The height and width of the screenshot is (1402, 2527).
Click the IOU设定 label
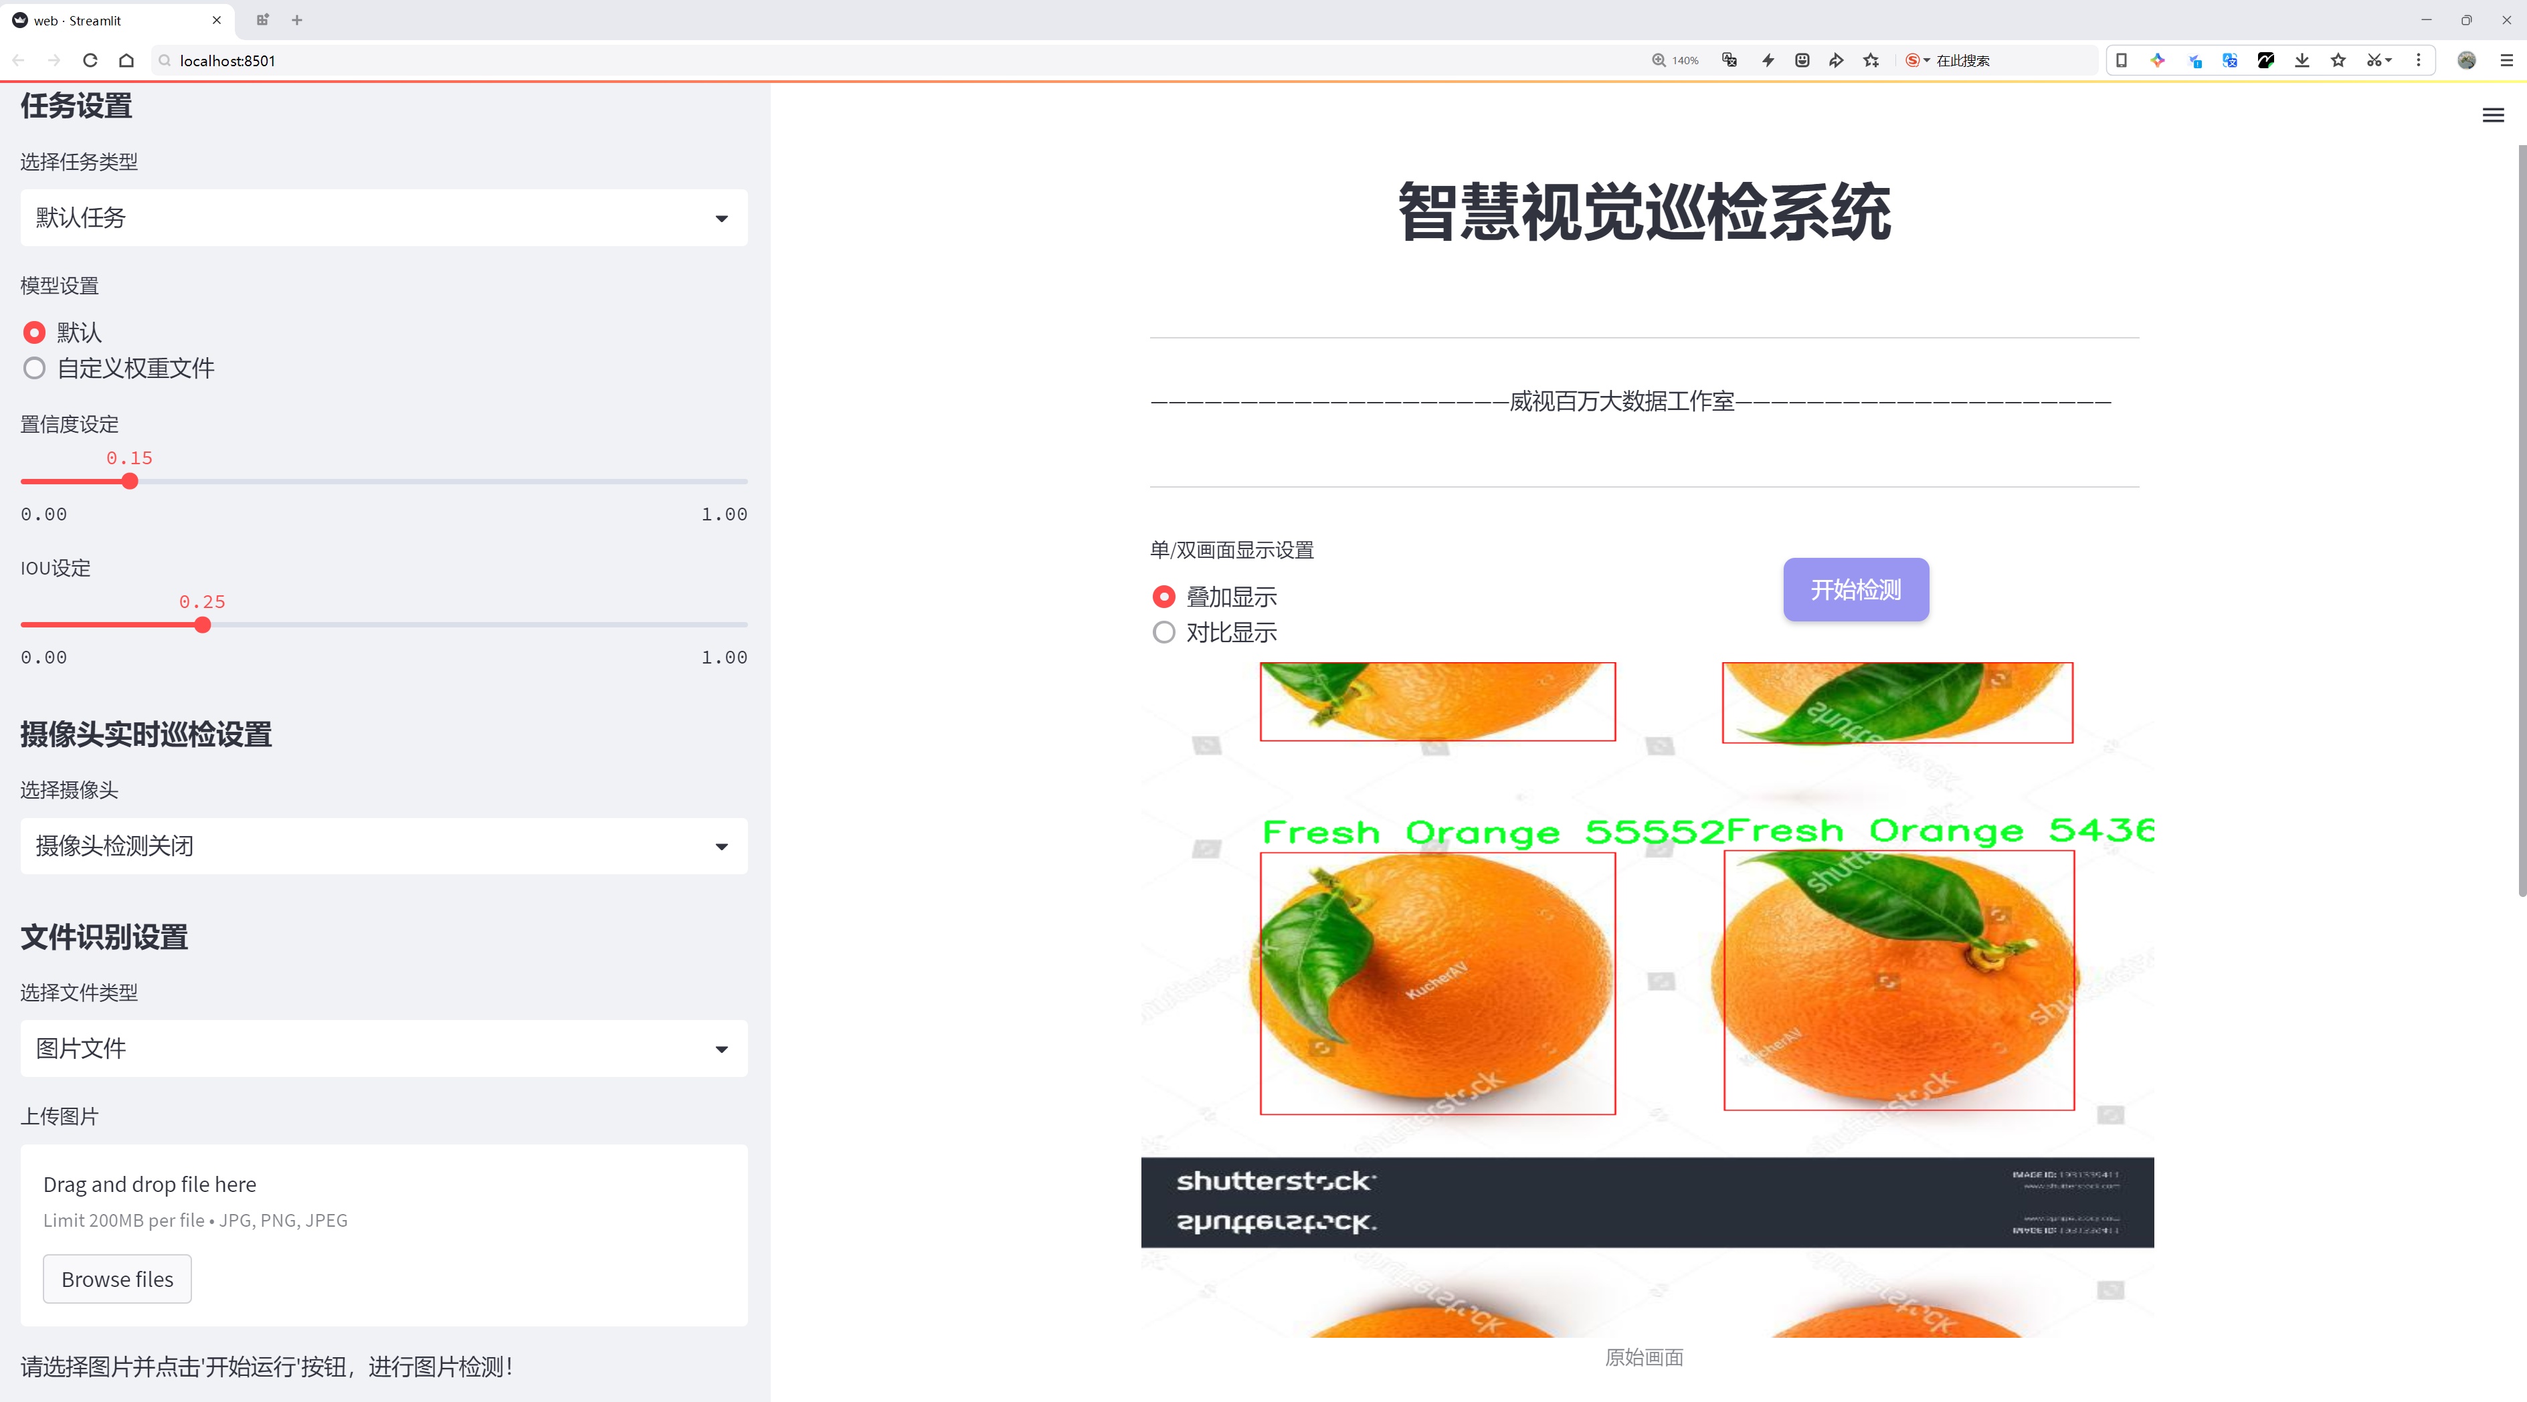[x=56, y=568]
